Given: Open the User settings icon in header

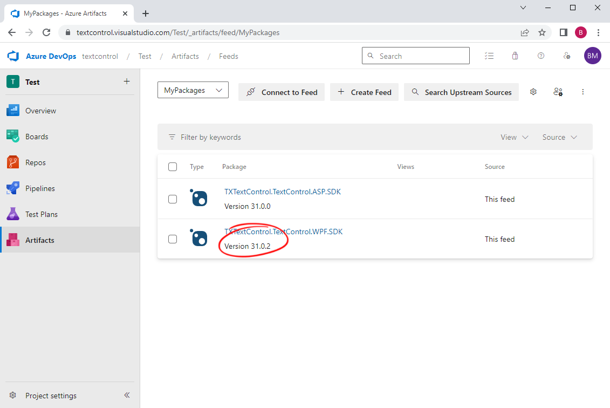Looking at the screenshot, I should (x=567, y=56).
